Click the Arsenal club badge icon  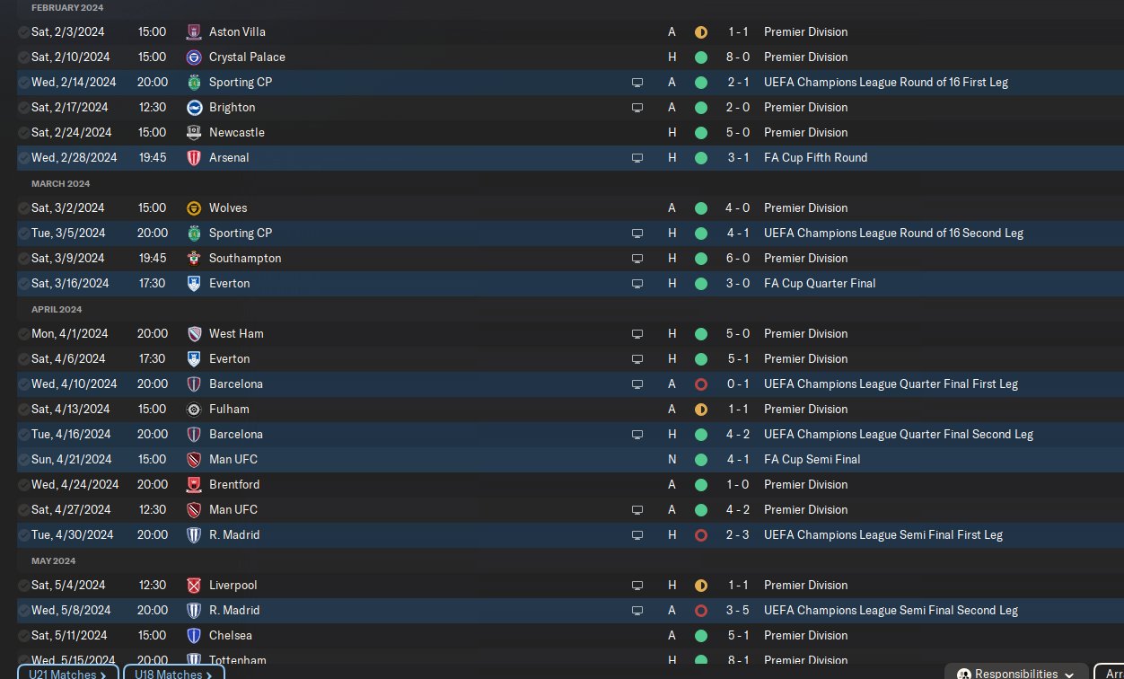click(194, 157)
